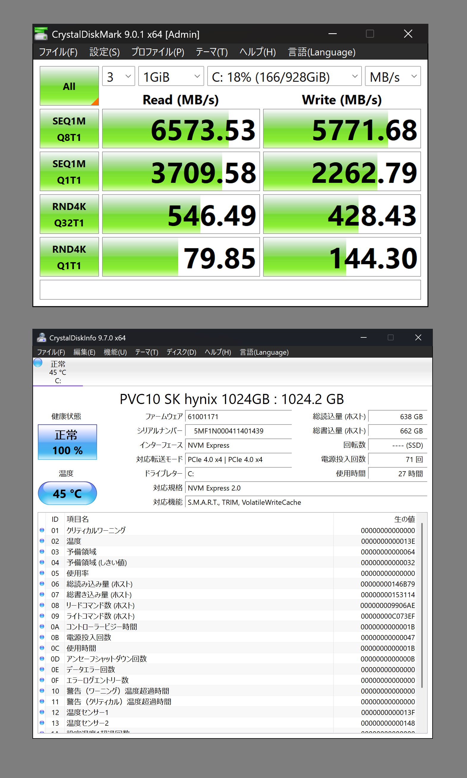Viewport: 467px width, 778px height.
Task: Run all benchmarks with the All button
Action: (x=69, y=86)
